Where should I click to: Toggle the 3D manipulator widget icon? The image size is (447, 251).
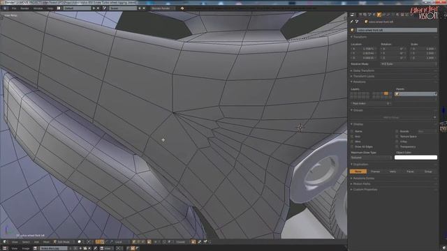pyautogui.click(x=98, y=242)
